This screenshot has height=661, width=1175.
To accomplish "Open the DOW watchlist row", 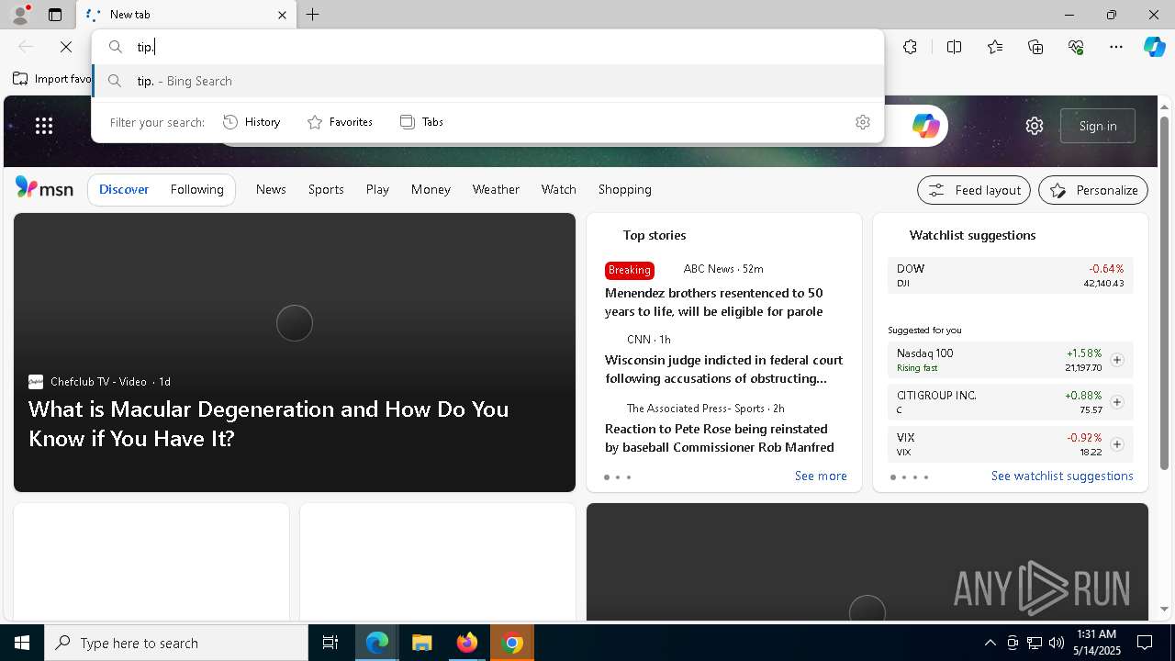I will pyautogui.click(x=1010, y=275).
